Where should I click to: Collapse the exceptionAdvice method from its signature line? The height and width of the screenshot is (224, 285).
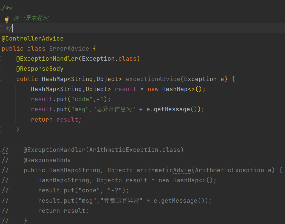[x=1, y=79]
